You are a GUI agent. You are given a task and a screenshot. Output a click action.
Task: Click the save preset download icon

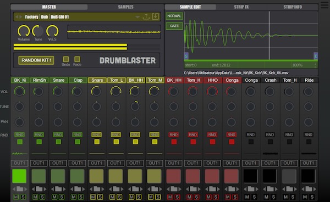tap(155, 16)
